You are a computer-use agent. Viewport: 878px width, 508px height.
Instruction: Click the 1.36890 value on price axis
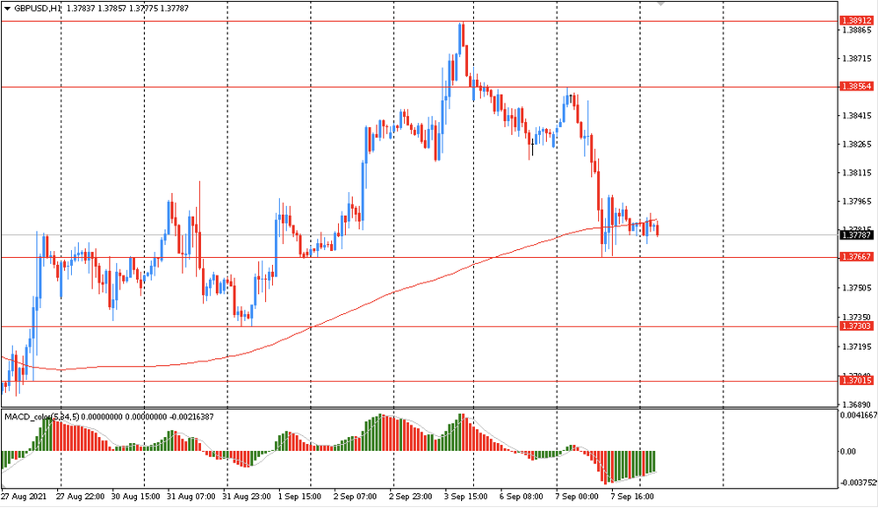pos(857,404)
